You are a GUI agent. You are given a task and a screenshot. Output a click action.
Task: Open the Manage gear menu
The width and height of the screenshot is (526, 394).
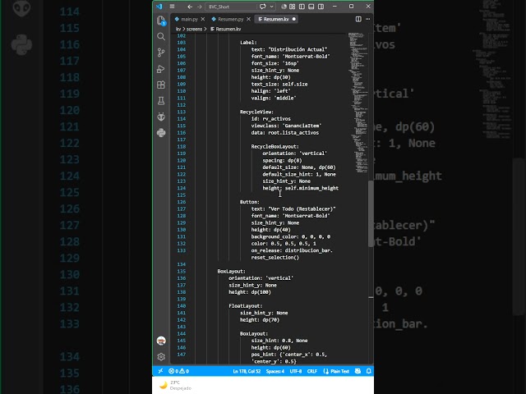pos(161,357)
